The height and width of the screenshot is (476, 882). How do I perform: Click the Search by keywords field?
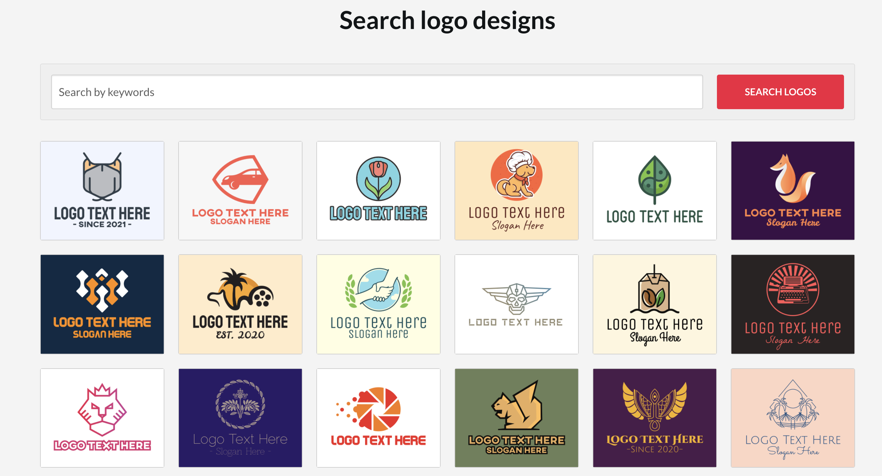(376, 92)
